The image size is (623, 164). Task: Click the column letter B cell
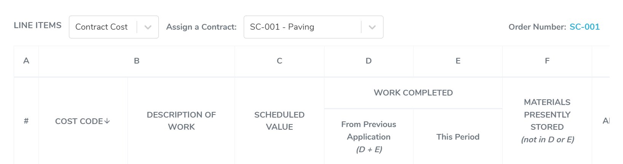pos(137,61)
